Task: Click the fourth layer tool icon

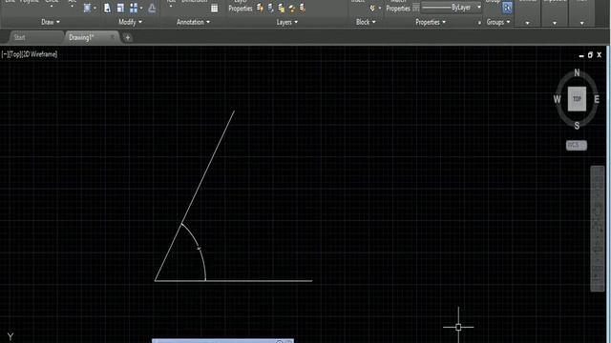Action: point(292,8)
